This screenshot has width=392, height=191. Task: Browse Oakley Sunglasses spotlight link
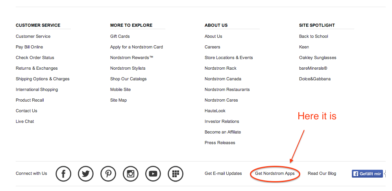318,57
